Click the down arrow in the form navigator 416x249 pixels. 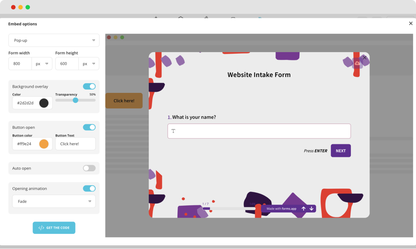[312, 209]
